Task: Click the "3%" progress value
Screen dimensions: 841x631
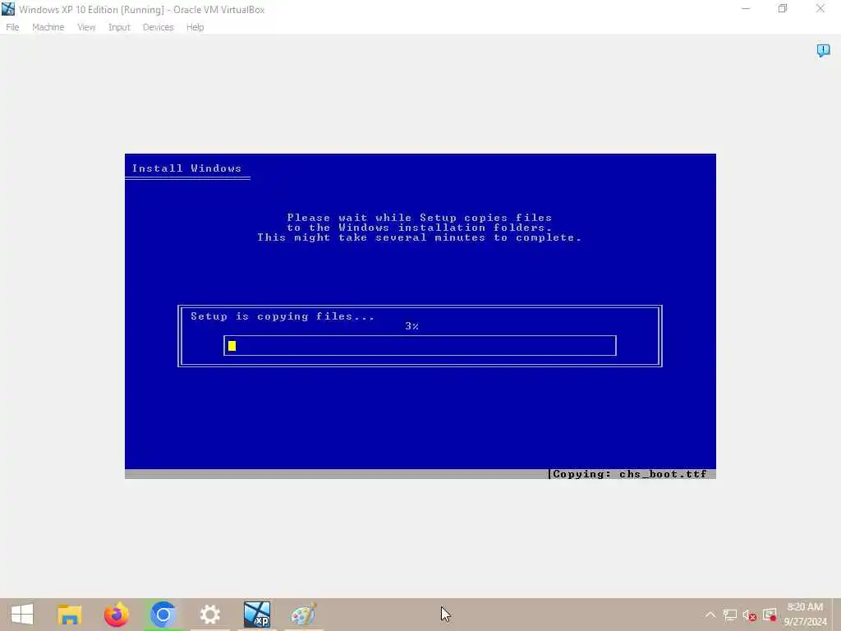Action: click(x=412, y=326)
